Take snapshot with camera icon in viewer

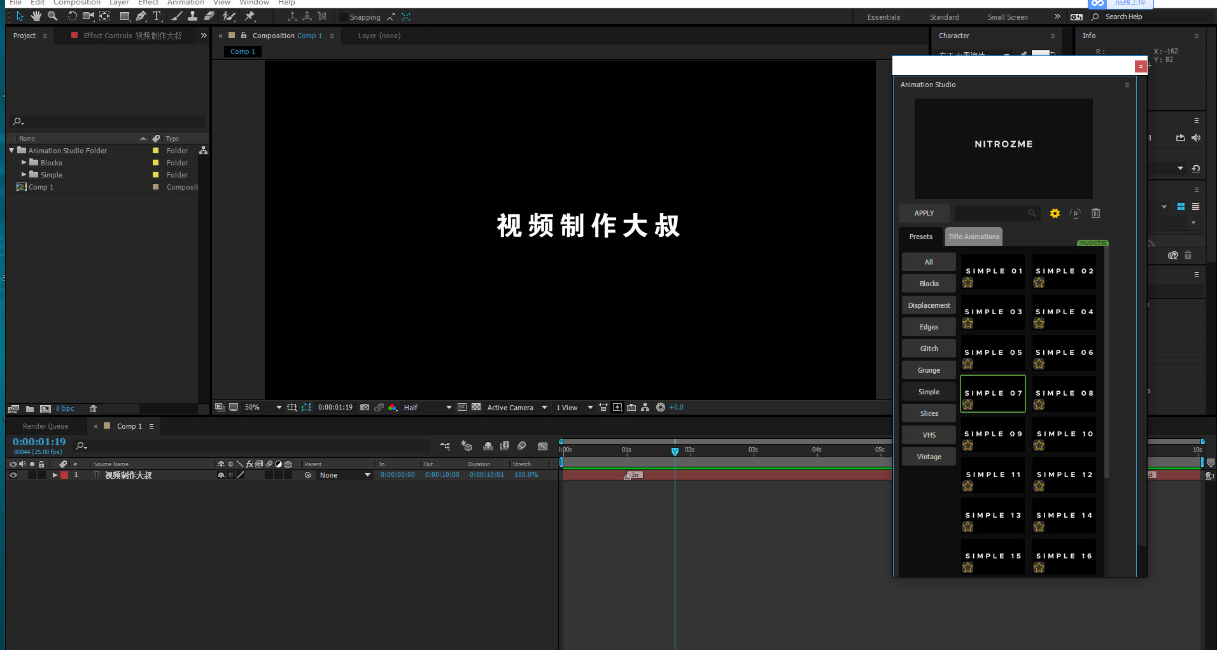pyautogui.click(x=365, y=407)
